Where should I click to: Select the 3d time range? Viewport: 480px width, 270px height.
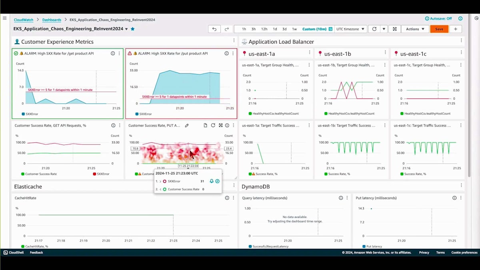(x=284, y=29)
